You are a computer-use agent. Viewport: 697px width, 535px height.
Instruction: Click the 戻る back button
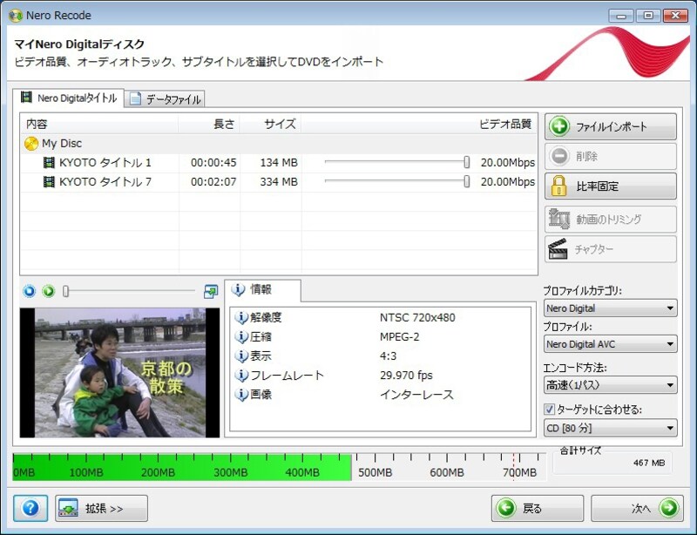point(537,508)
